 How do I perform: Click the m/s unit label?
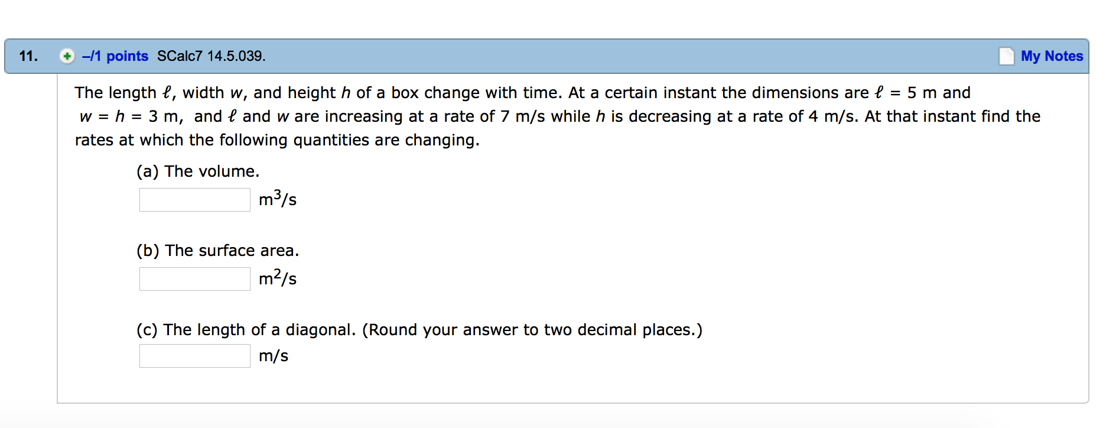click(273, 355)
